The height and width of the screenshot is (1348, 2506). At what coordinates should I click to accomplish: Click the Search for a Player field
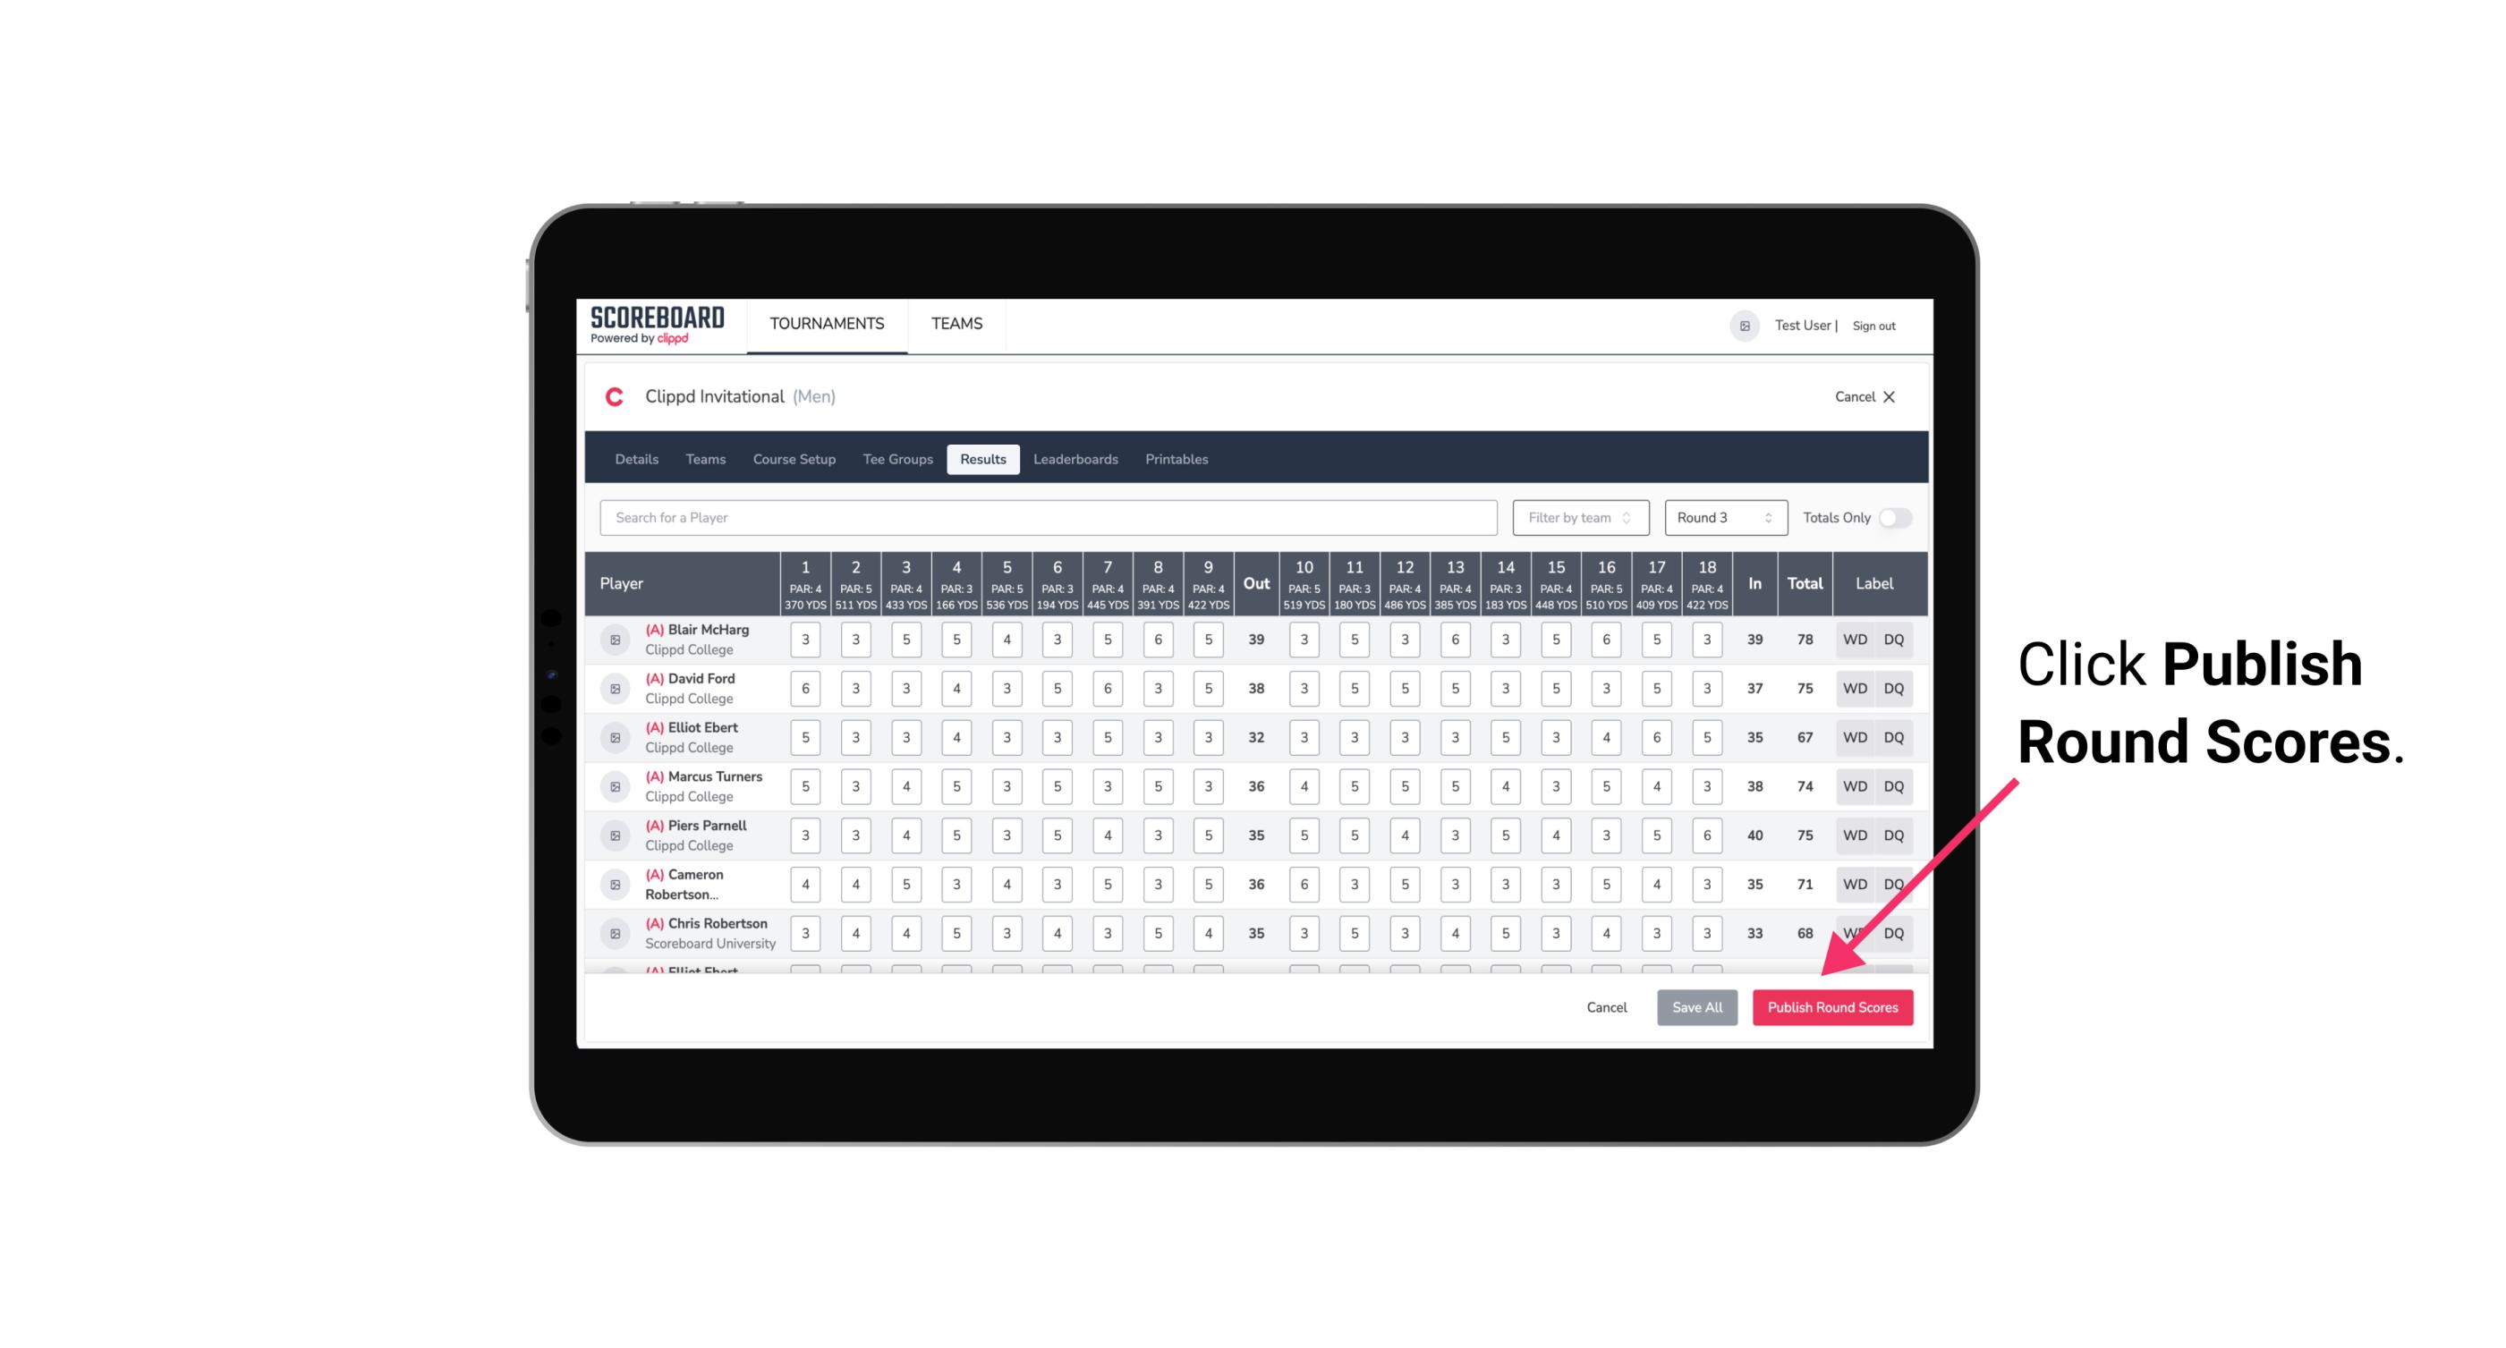tap(1047, 518)
